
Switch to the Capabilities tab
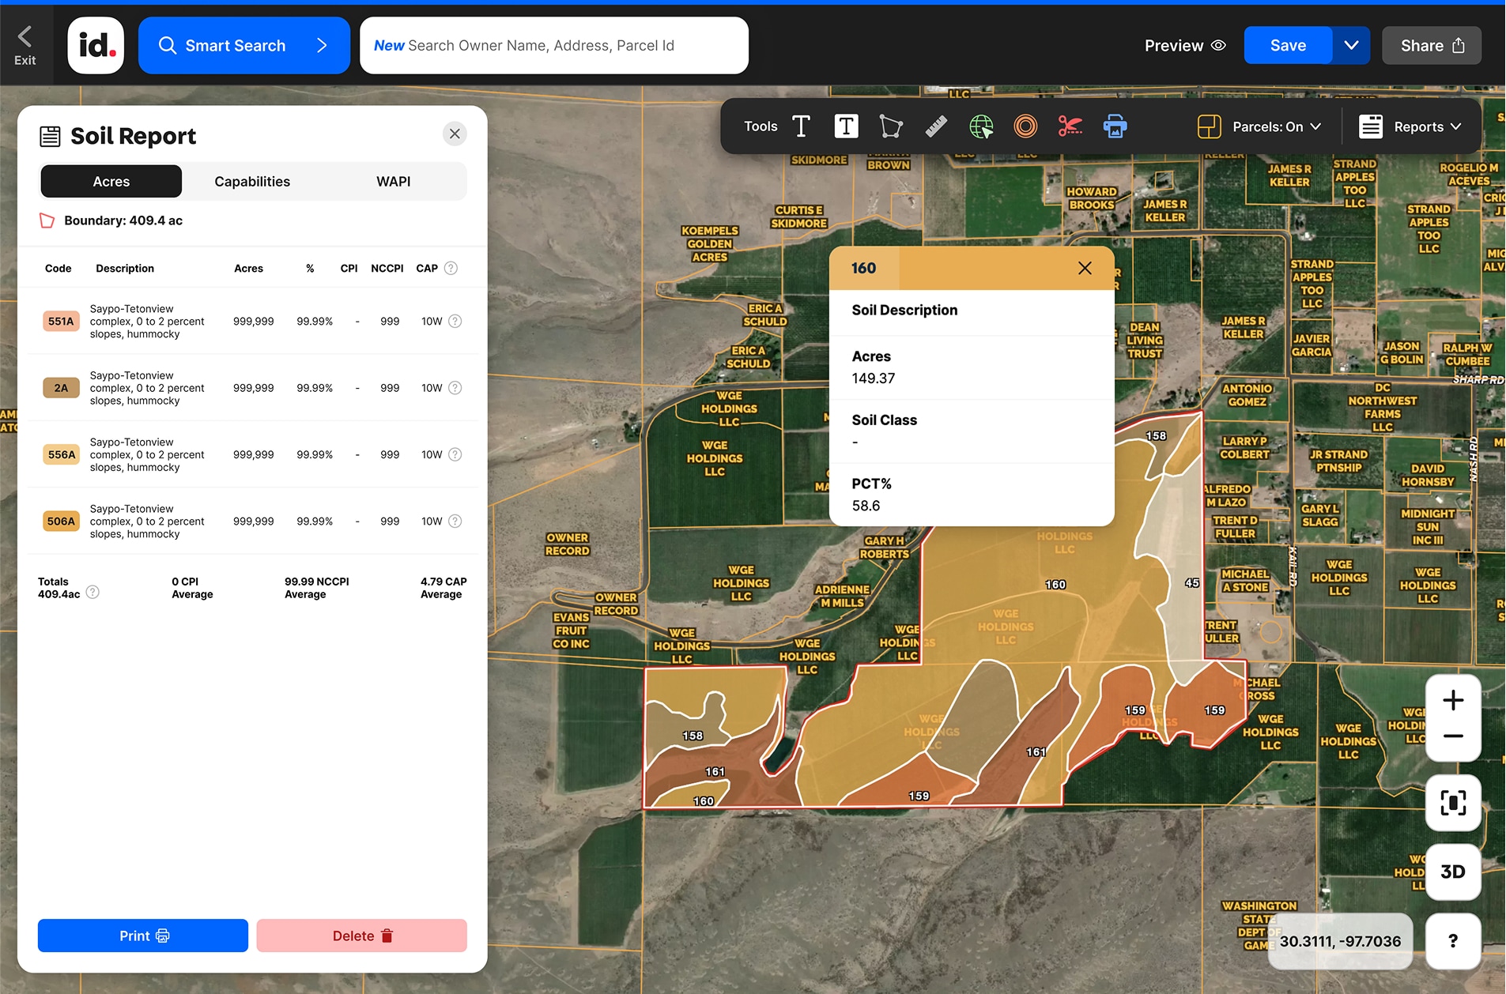pyautogui.click(x=251, y=181)
